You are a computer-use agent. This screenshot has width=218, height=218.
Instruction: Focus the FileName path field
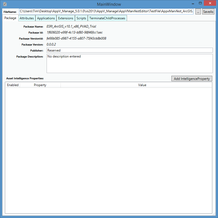coord(106,11)
